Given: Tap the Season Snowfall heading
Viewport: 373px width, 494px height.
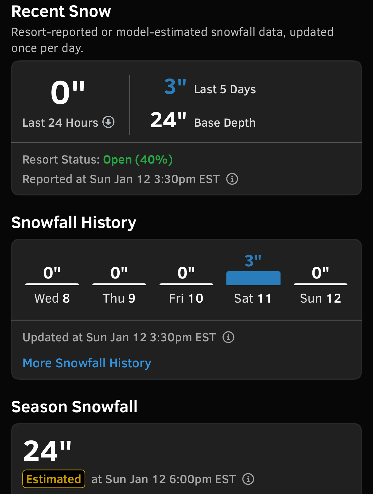Looking at the screenshot, I should click(x=75, y=406).
